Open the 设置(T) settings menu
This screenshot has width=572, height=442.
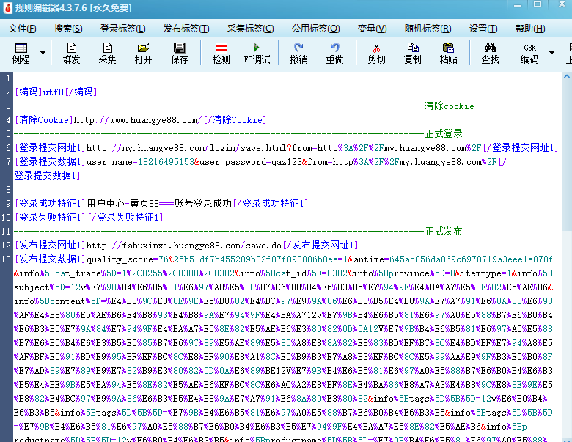point(483,29)
